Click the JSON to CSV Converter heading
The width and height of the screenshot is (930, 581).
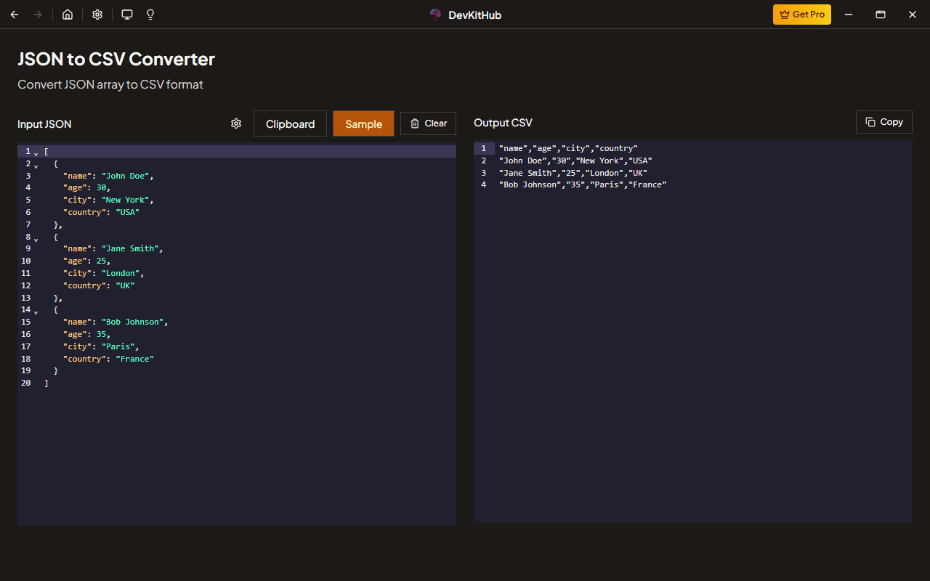(116, 59)
